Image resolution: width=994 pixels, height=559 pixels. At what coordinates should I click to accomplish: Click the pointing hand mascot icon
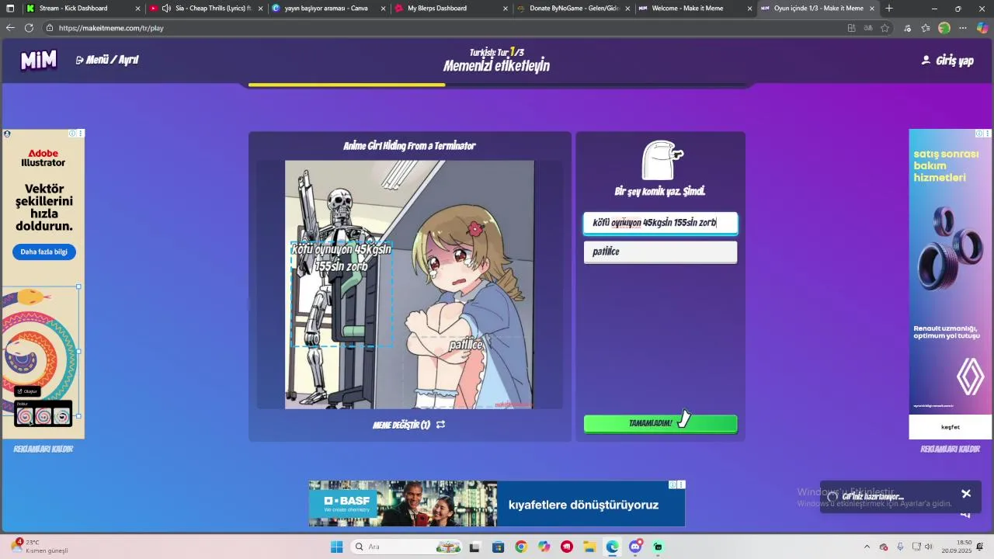[662, 160]
